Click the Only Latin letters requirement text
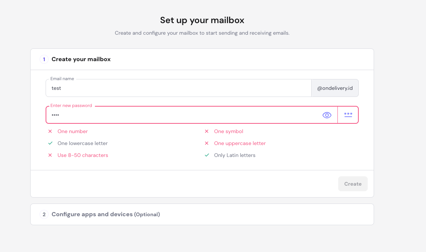 (235, 155)
